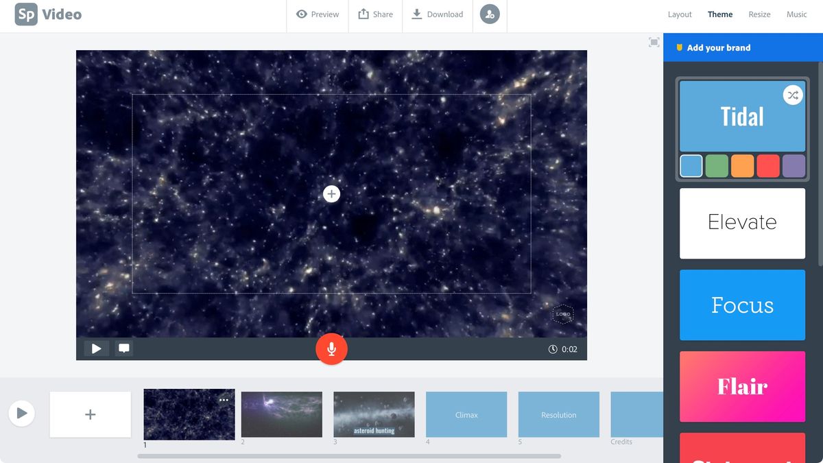Open the Layout tab
Viewport: 823px width, 463px height.
(679, 14)
